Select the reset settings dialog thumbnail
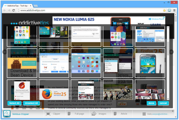The width and height of the screenshot is (179, 120). (x=86, y=36)
